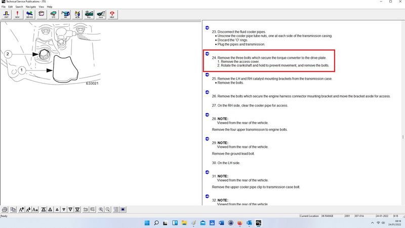Screen dimensions: 405x228
Task: Click the Windows Start button
Action: (x=146, y=222)
